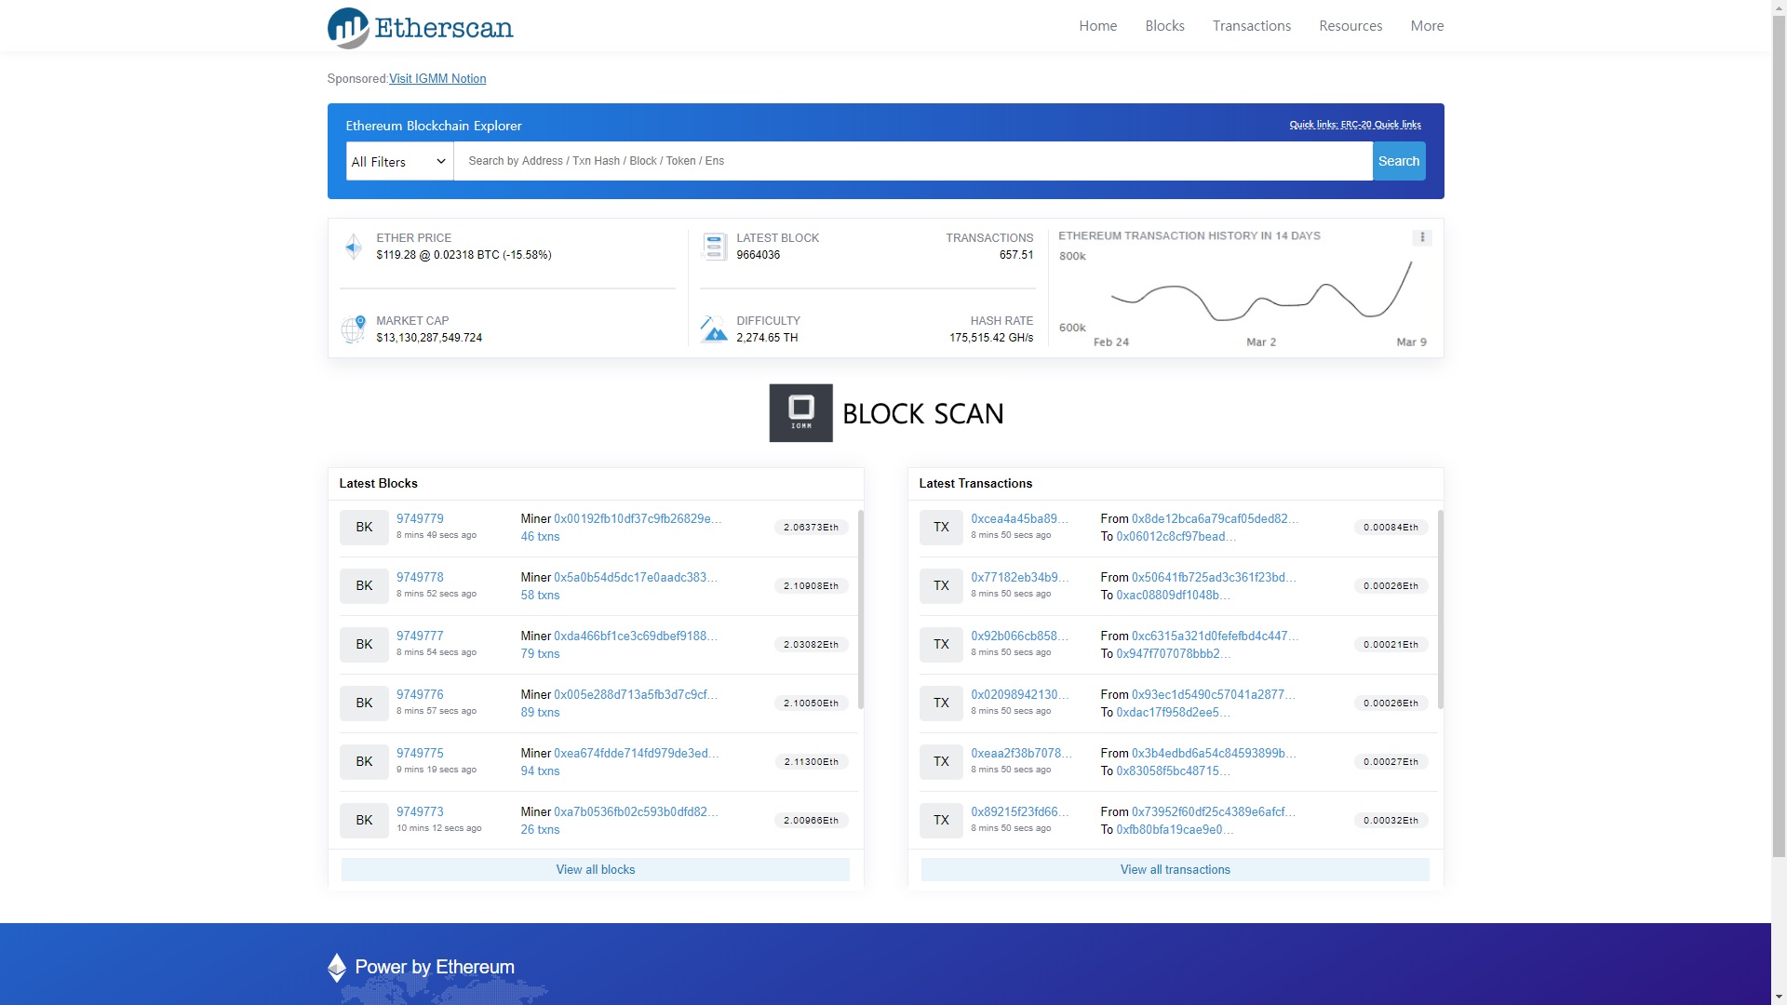Open the All Filters dropdown
Image resolution: width=1787 pixels, height=1005 pixels.
point(399,162)
